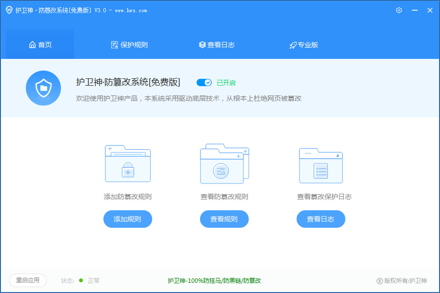
Task: Click the settings gear icon
Action: pyautogui.click(x=399, y=10)
